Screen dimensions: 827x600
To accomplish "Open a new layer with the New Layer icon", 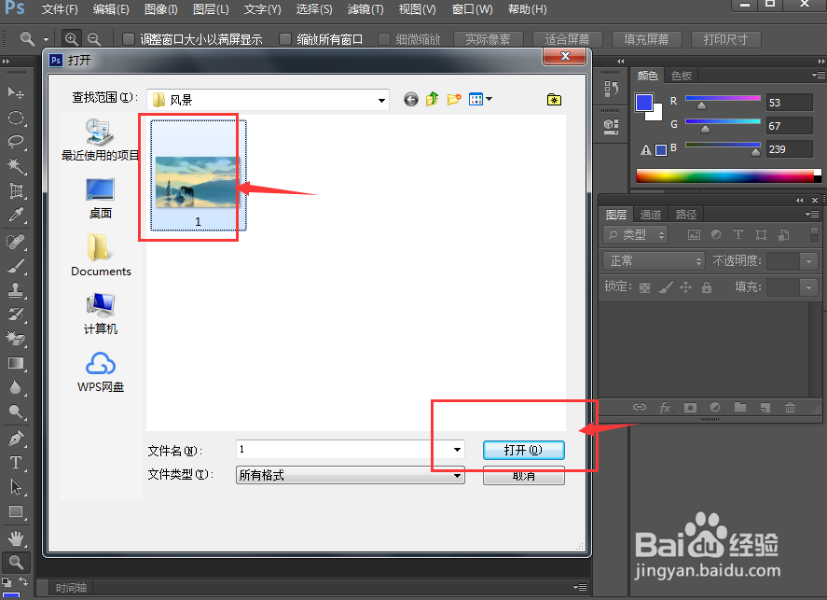I will (764, 408).
